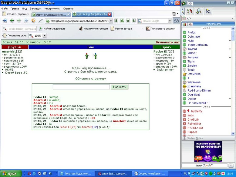Screen dimensions: 236x177
Task: Open voice control microphone icon
Action: pyautogui.click(x=81, y=28)
